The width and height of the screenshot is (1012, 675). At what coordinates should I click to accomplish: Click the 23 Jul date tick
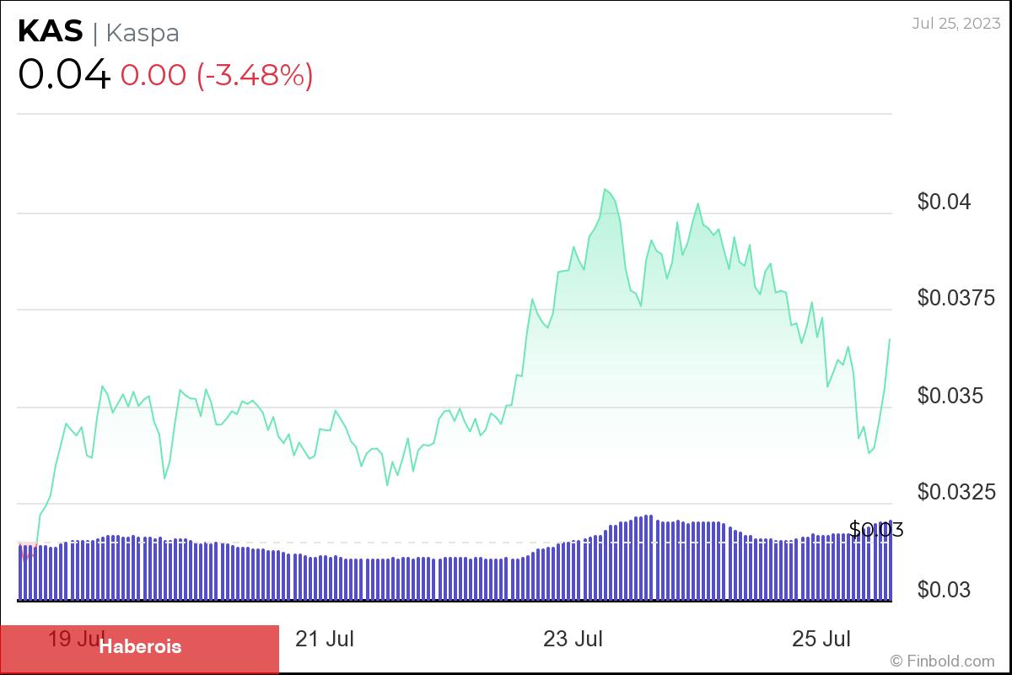pyautogui.click(x=573, y=639)
